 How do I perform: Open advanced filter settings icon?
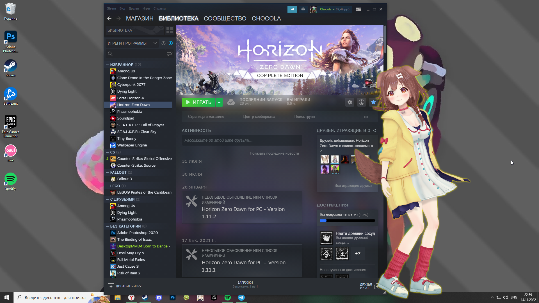(170, 54)
